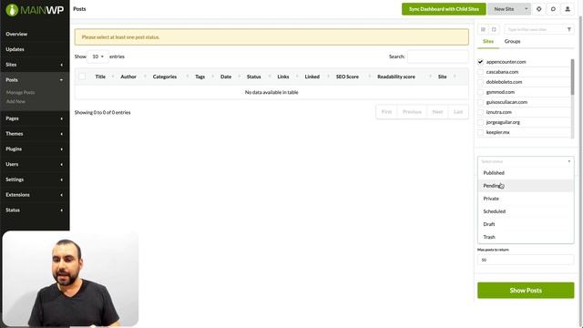Open Manage Posts submenu link
This screenshot has width=583, height=328.
[20, 92]
